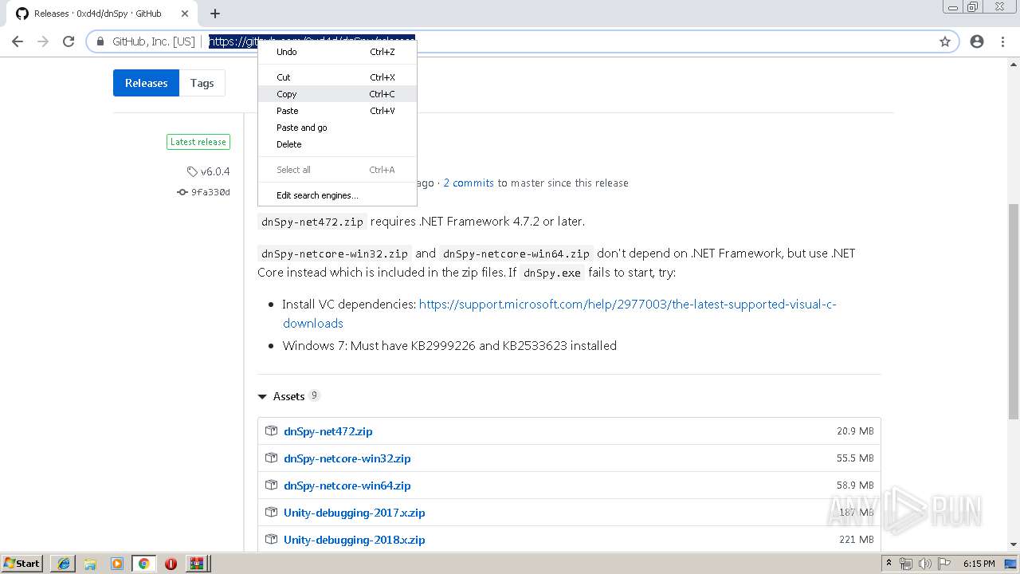Click the tag icon next to v6.0.4
Image resolution: width=1020 pixels, height=574 pixels.
pyautogui.click(x=192, y=171)
